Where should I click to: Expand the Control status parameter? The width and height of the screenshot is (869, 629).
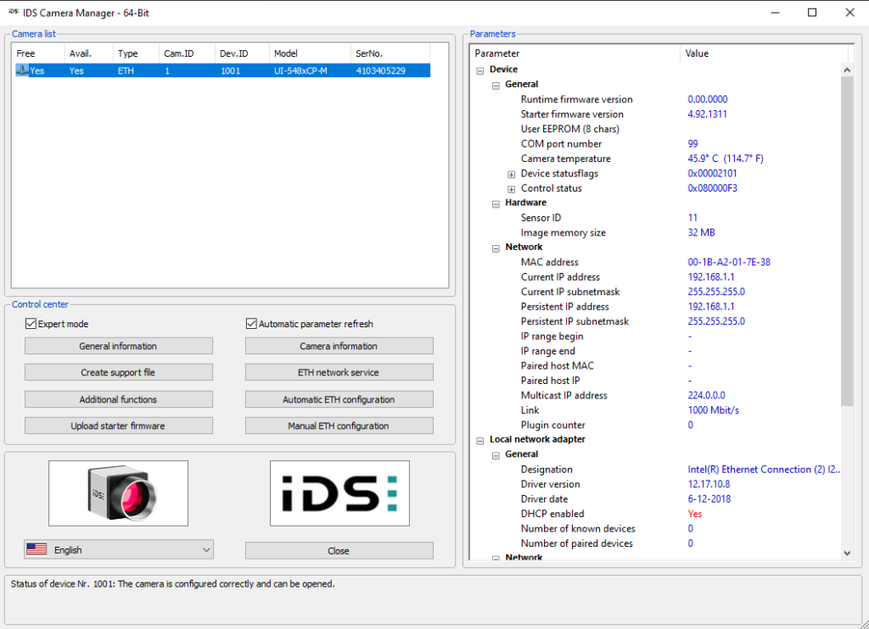[511, 188]
